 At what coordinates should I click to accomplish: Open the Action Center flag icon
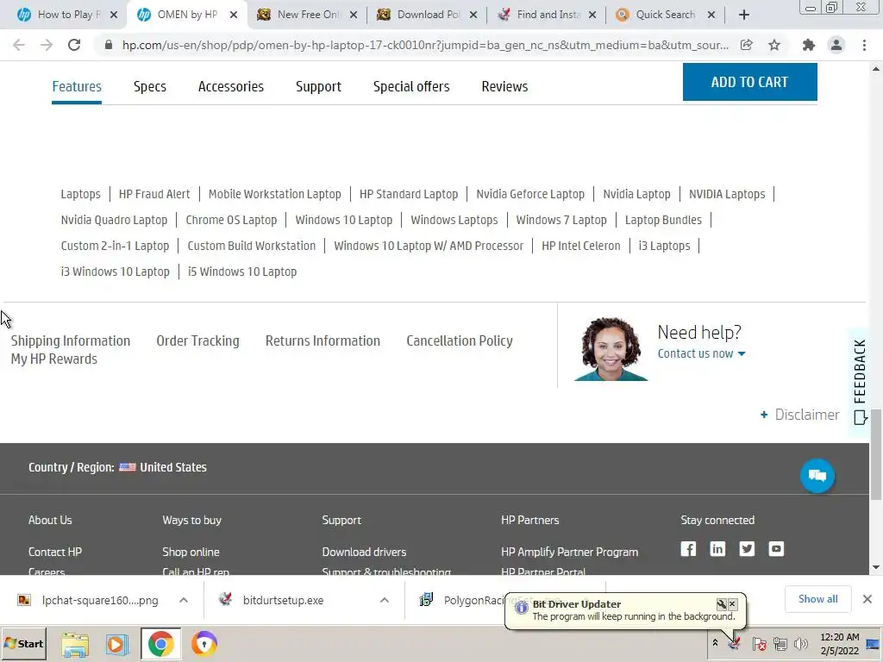(759, 643)
